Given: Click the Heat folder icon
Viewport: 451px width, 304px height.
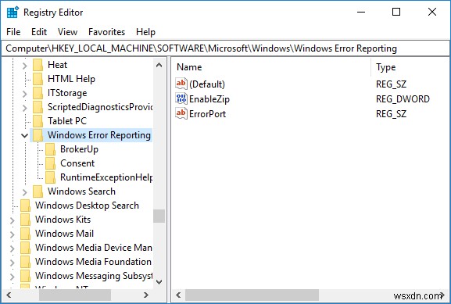Looking at the screenshot, I should point(38,65).
